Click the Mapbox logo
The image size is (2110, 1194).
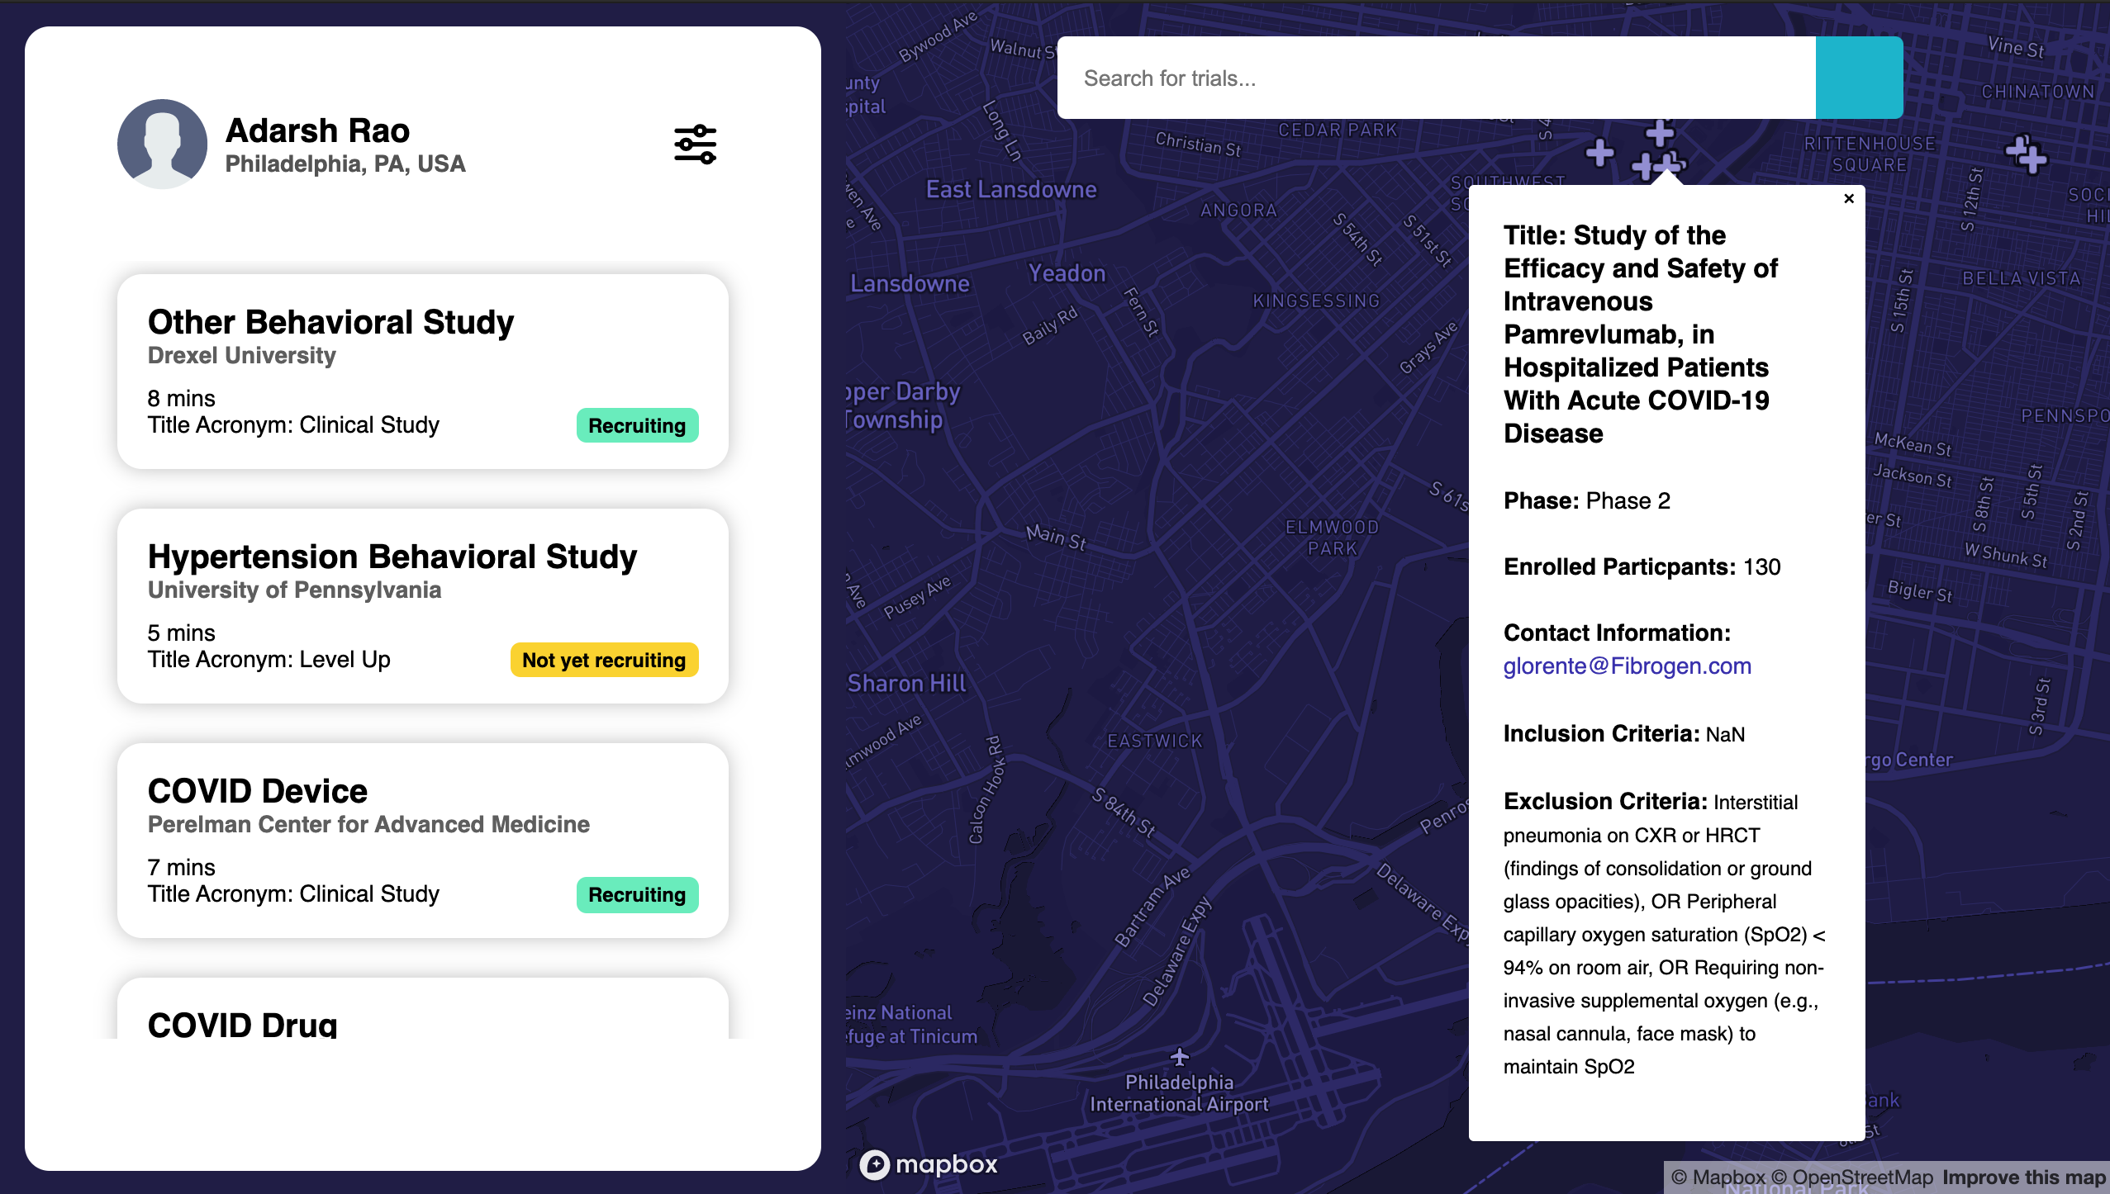pyautogui.click(x=929, y=1164)
